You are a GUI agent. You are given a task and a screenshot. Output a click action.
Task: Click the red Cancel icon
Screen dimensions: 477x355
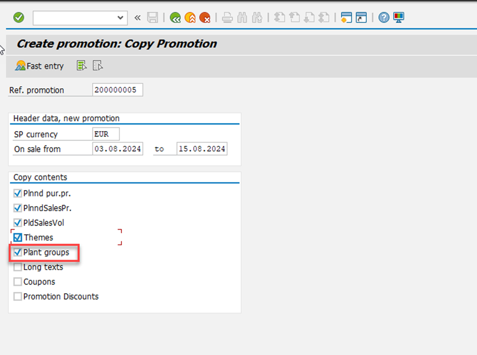pyautogui.click(x=204, y=18)
